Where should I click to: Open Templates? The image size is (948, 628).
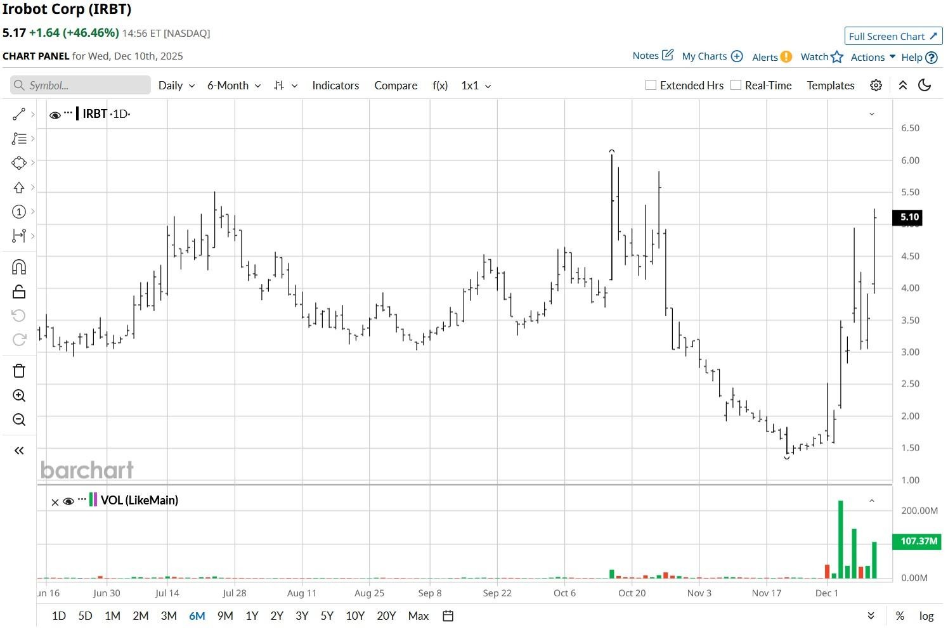click(x=831, y=86)
